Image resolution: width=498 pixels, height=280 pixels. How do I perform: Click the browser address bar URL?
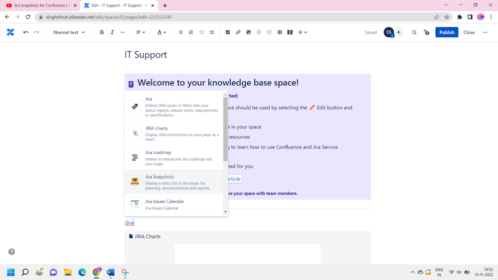click(x=109, y=17)
